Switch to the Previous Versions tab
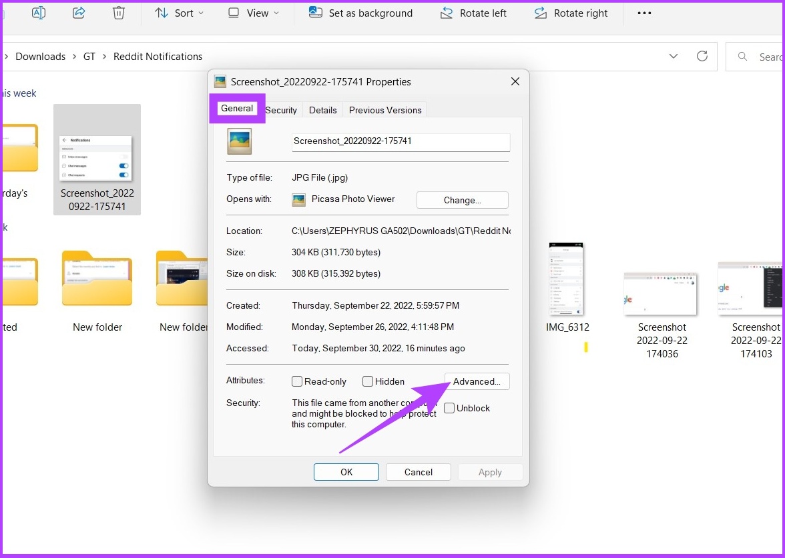Image resolution: width=785 pixels, height=558 pixels. 386,110
